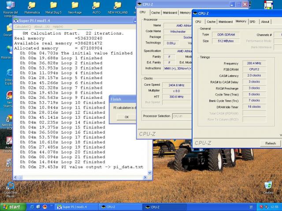Launch Internet Explorer from Quick Launch

coord(32,207)
